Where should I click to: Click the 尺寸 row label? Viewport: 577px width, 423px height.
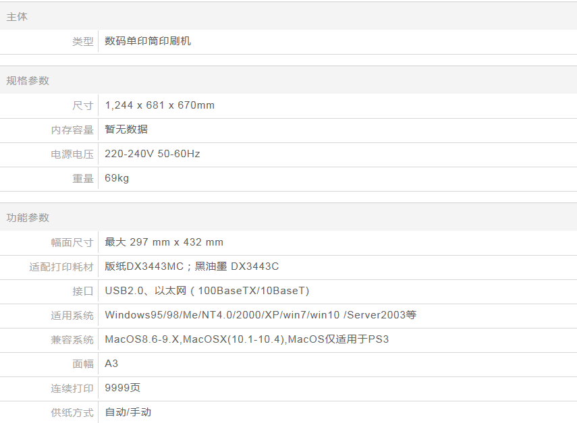pyautogui.click(x=82, y=105)
